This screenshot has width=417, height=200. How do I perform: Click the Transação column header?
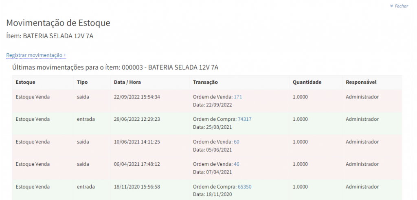205,82
